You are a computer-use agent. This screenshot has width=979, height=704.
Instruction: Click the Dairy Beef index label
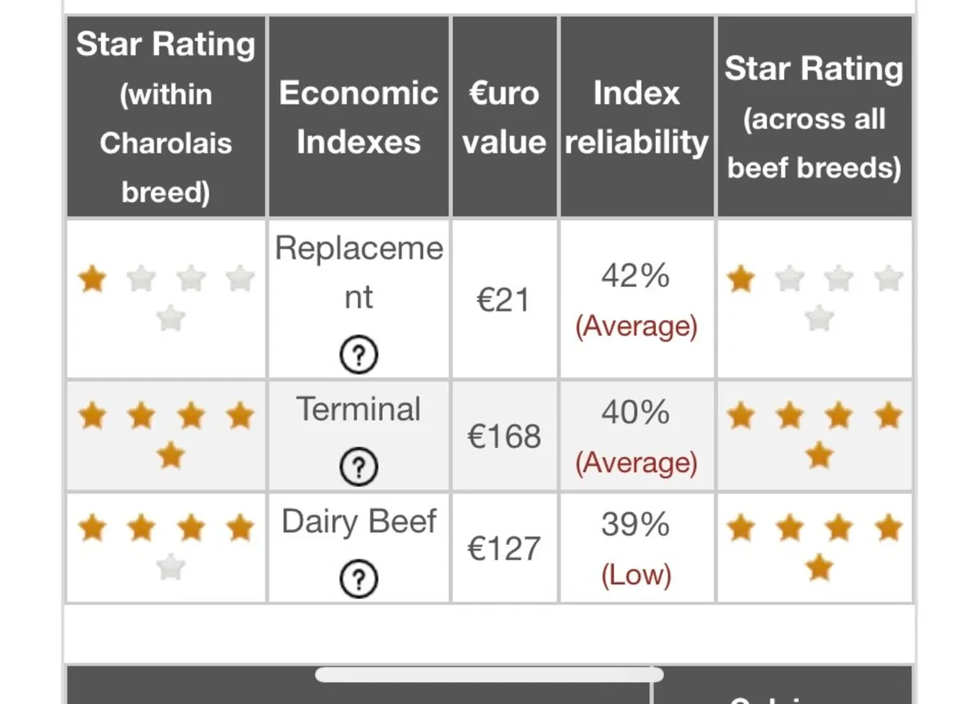[358, 522]
